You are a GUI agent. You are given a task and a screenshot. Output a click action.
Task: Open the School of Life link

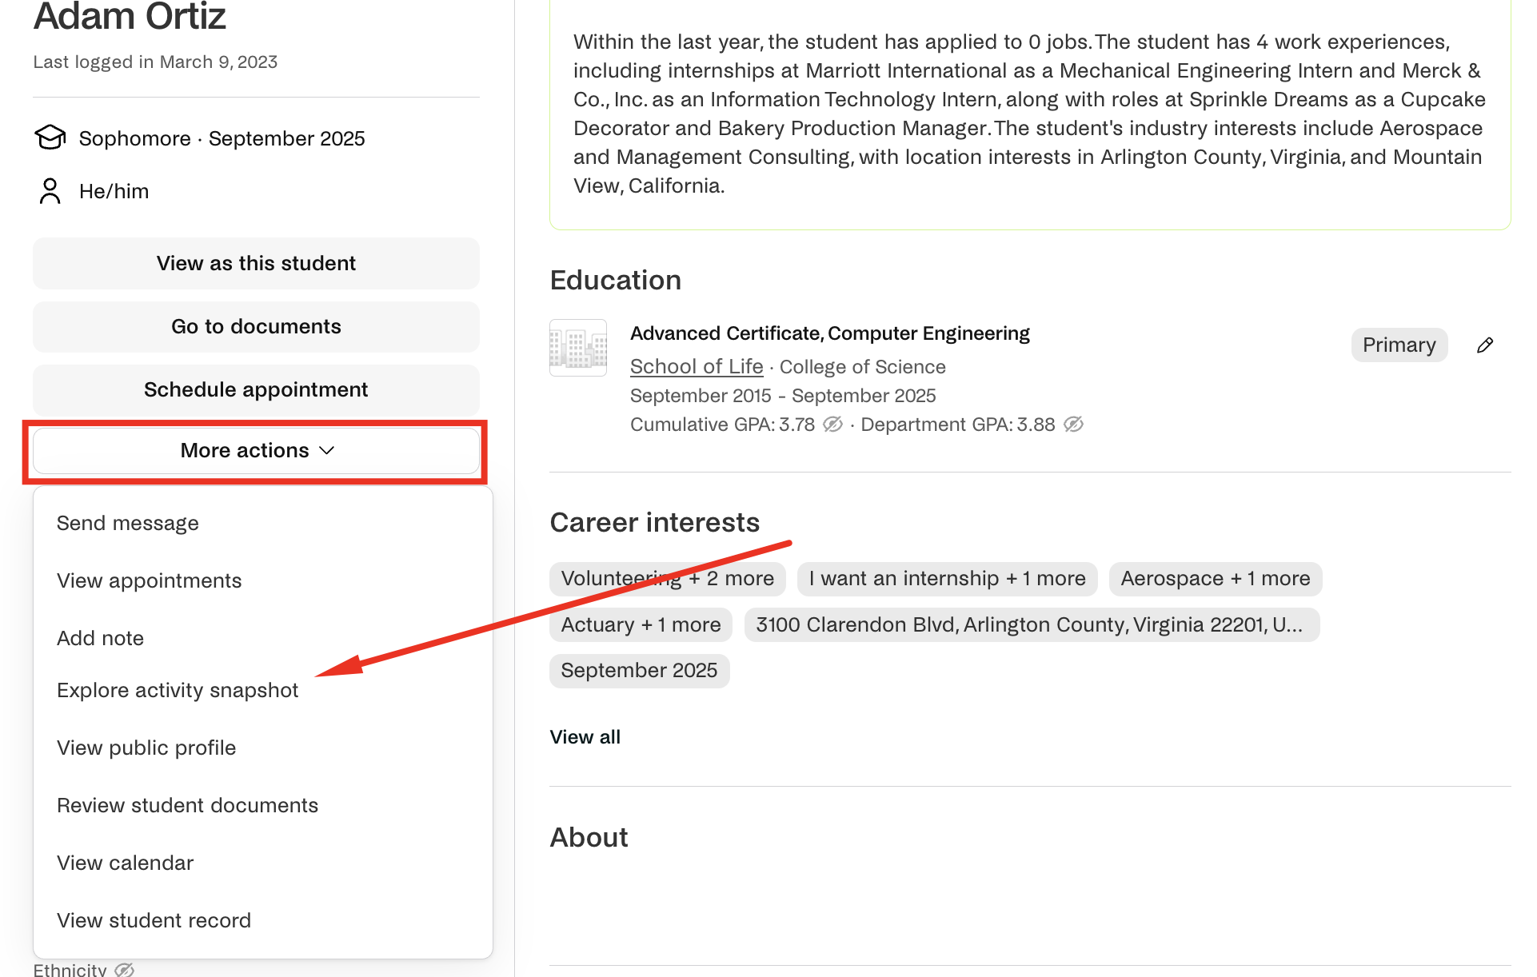[x=697, y=366]
